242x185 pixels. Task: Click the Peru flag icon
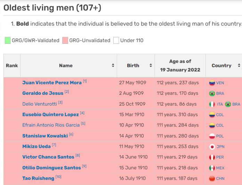(x=212, y=157)
